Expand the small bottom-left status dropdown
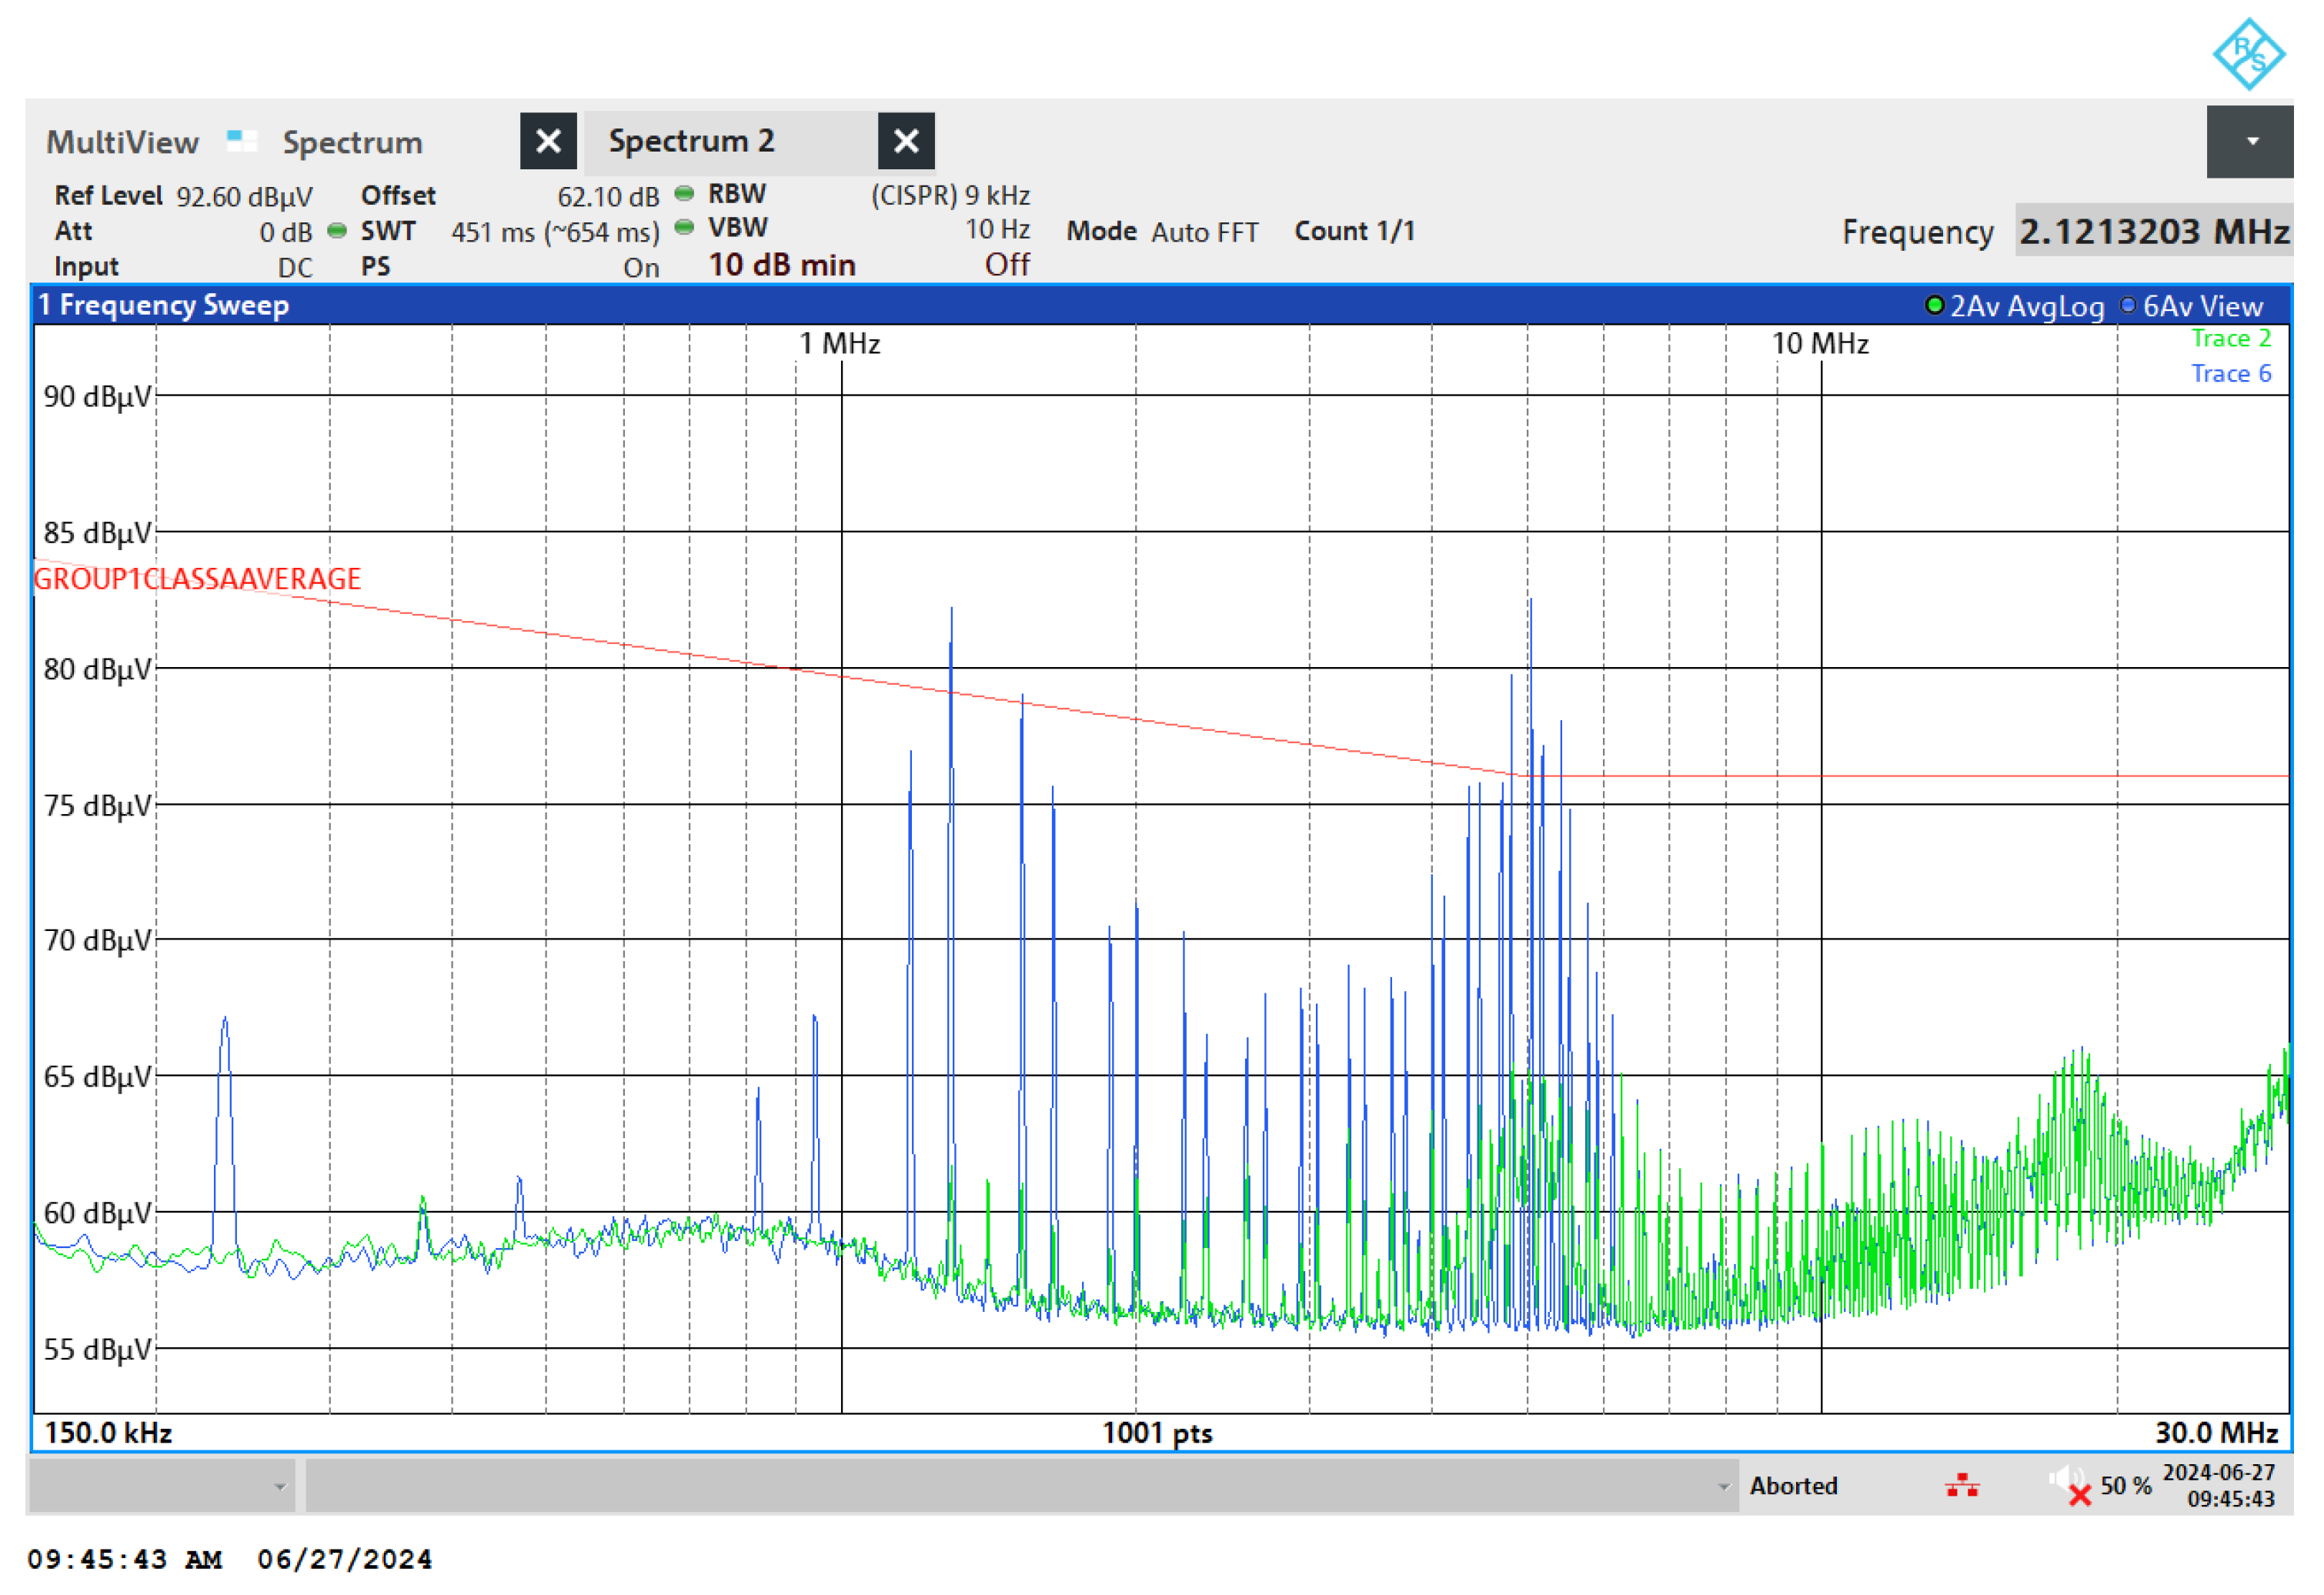 [279, 1487]
